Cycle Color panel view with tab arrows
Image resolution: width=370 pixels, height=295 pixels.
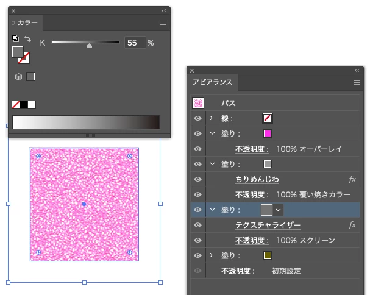click(13, 23)
